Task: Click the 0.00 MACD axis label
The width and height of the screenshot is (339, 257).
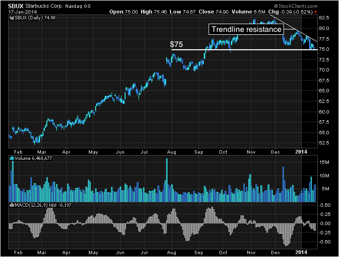Action: tap(325, 224)
